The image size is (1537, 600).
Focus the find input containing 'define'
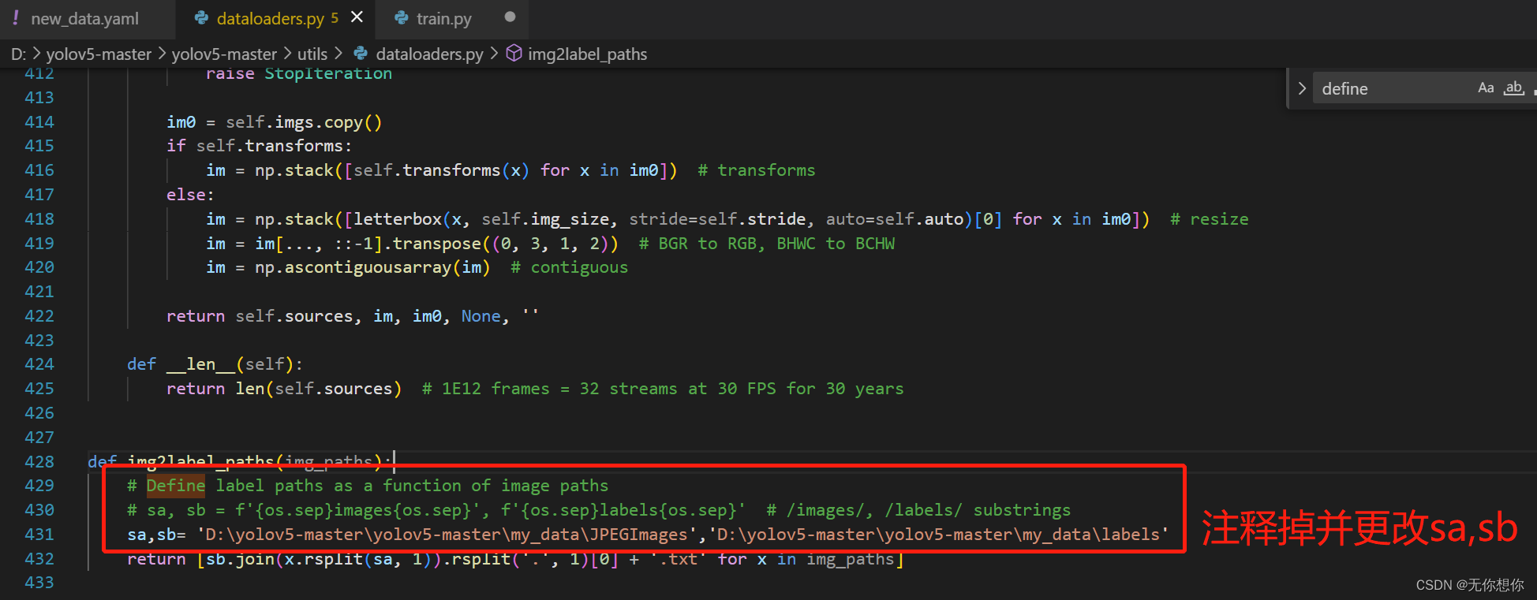1393,89
